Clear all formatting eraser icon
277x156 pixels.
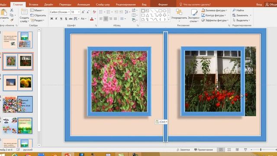[x=94, y=12]
